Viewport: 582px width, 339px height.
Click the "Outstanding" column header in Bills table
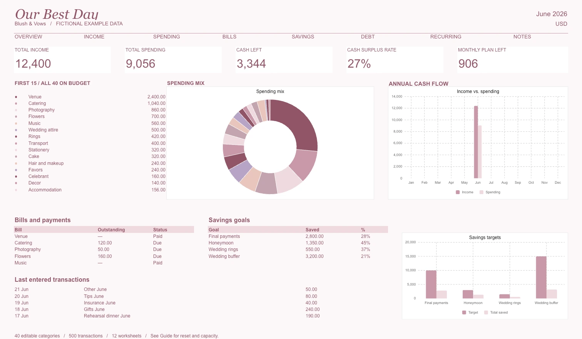111,230
